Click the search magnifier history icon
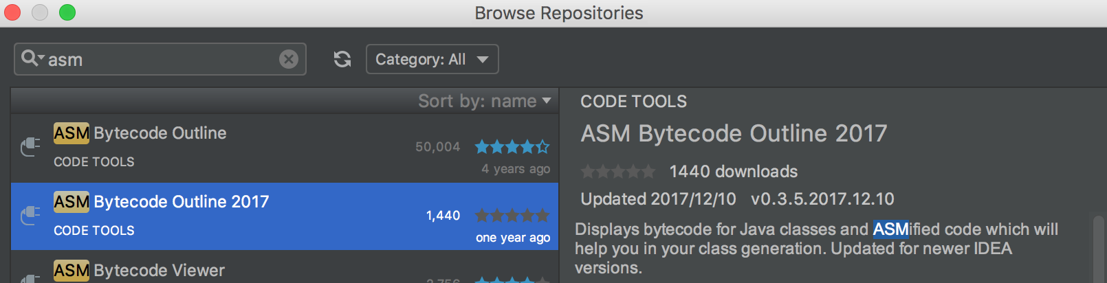Image resolution: width=1107 pixels, height=283 pixels. coord(29,58)
